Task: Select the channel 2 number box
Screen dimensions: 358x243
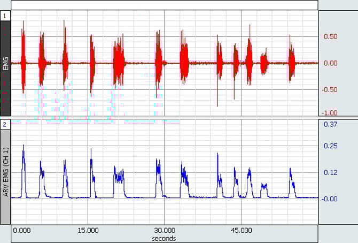Action: coord(5,125)
